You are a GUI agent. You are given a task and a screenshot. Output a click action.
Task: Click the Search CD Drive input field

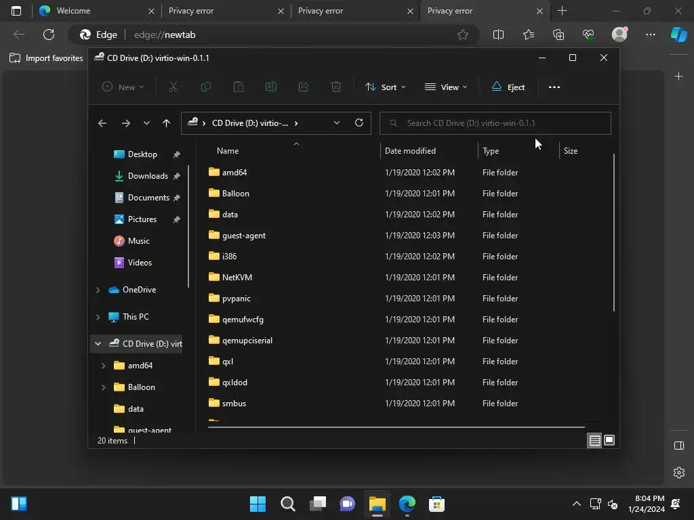click(x=495, y=123)
